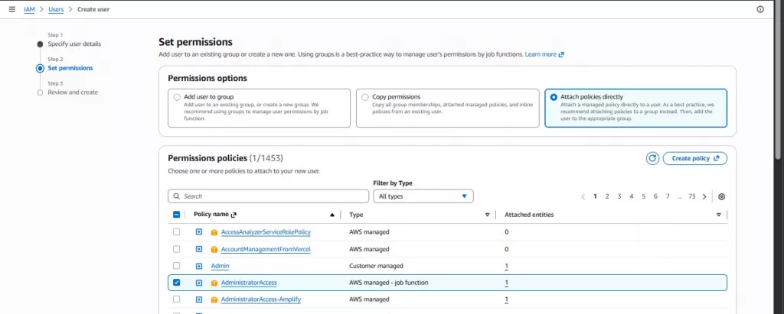The width and height of the screenshot is (784, 314).
Task: Uncheck the AdministratorAccess policy checkbox
Action: pos(177,283)
